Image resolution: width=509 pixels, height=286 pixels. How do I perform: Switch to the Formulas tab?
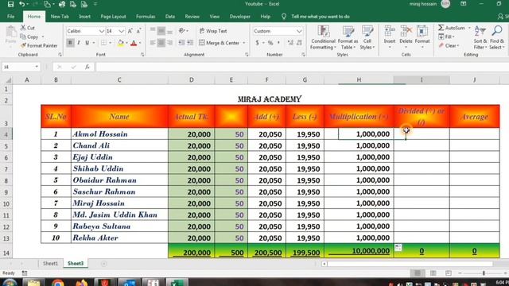(x=146, y=17)
